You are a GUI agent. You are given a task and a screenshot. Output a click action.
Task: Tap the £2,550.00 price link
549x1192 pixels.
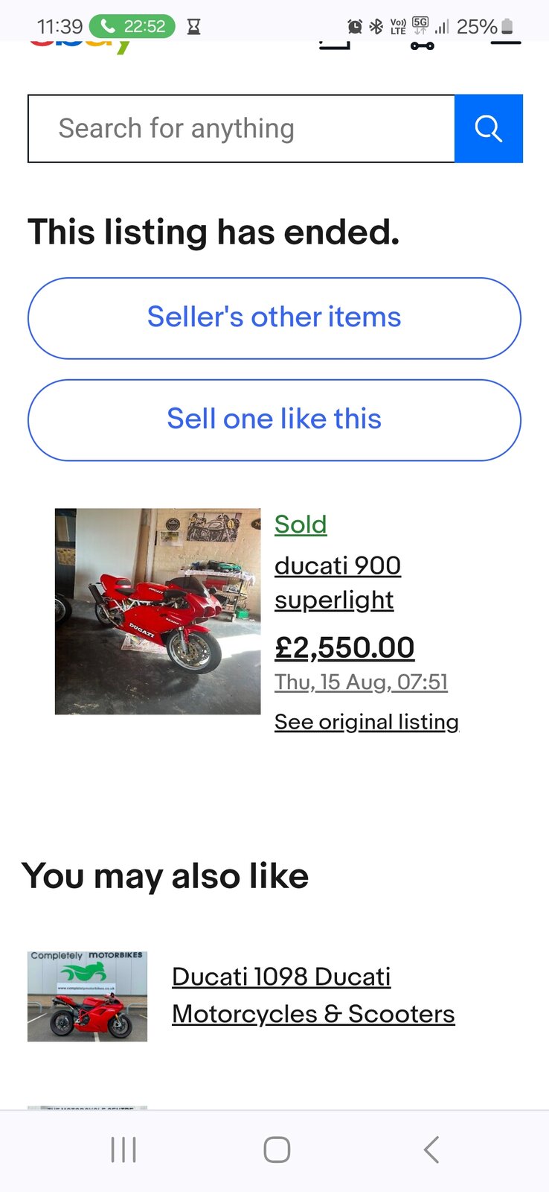click(344, 647)
